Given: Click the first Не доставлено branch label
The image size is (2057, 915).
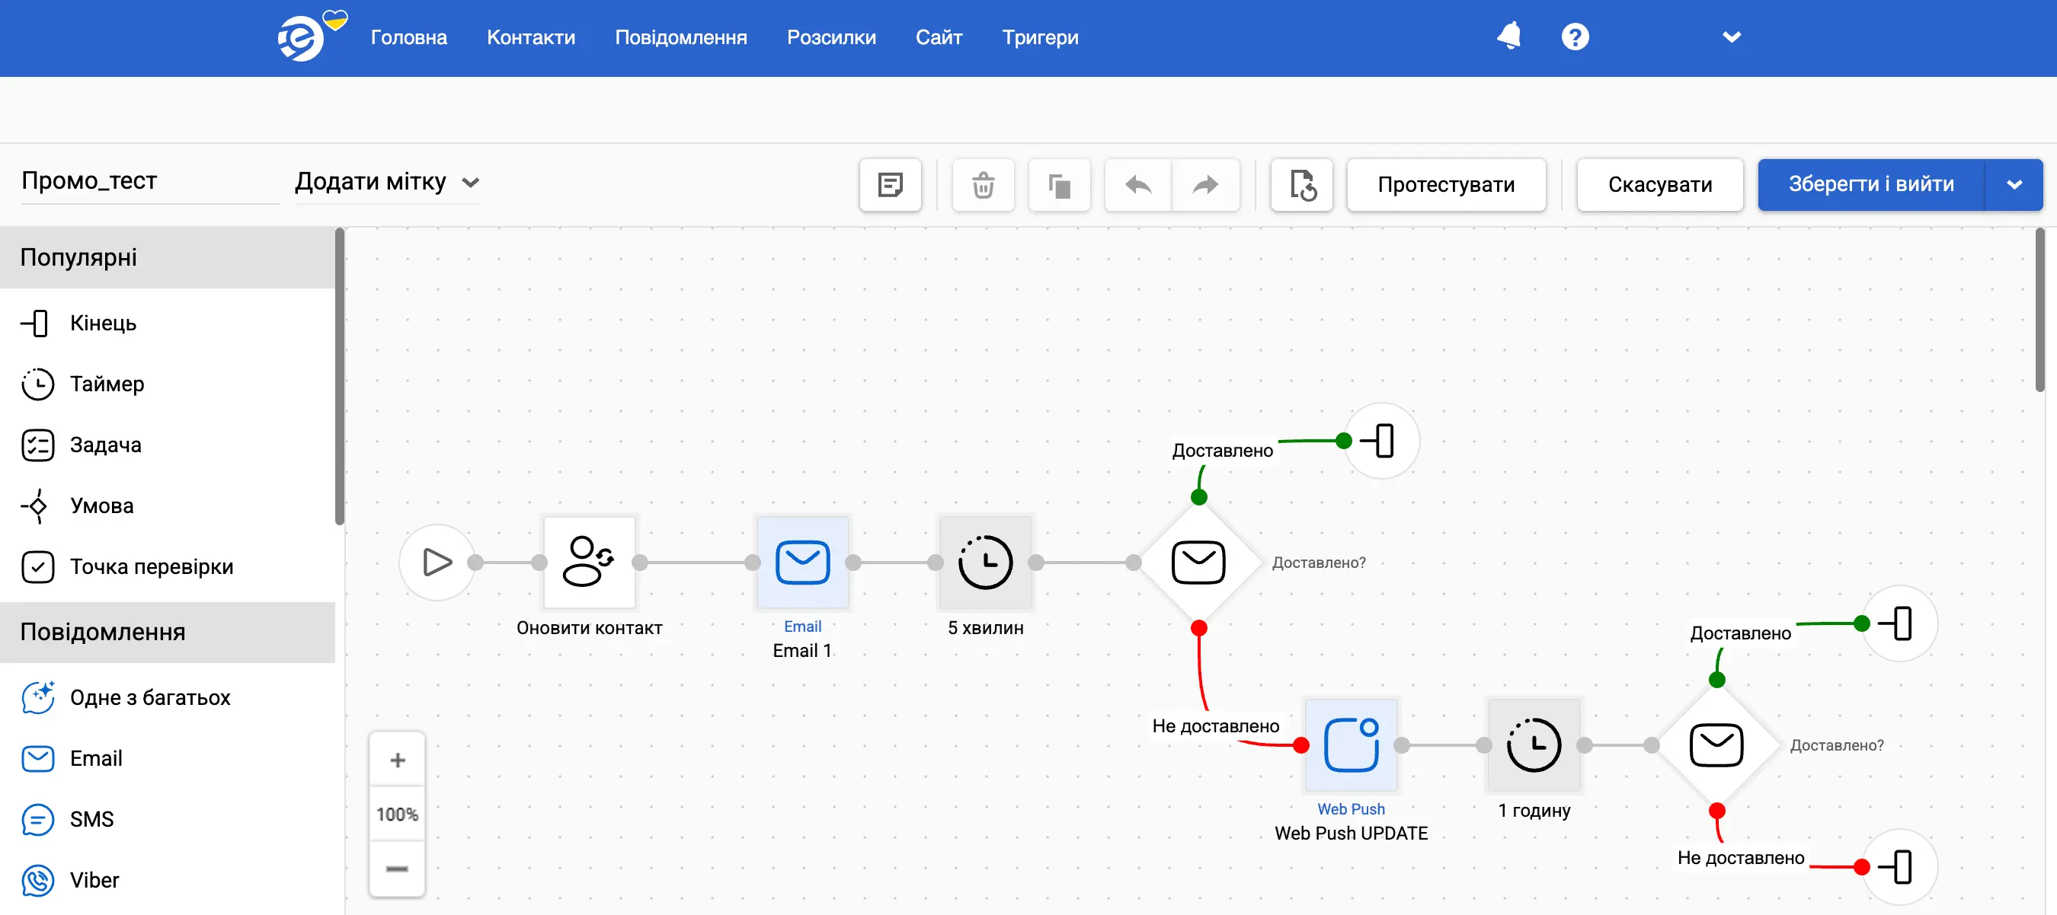Looking at the screenshot, I should (1215, 726).
